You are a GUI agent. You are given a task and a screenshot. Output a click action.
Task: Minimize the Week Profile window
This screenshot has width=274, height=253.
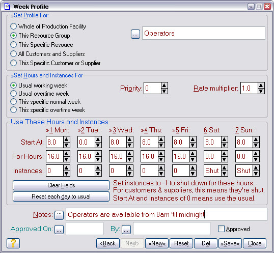[x=251, y=7]
